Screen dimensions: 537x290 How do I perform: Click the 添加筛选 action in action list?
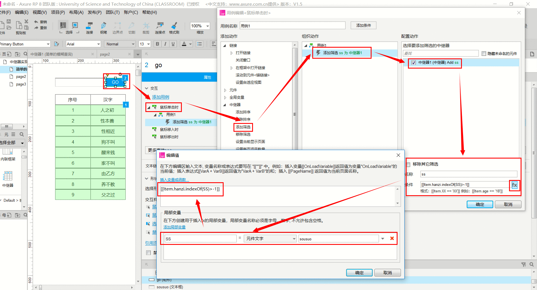point(243,127)
